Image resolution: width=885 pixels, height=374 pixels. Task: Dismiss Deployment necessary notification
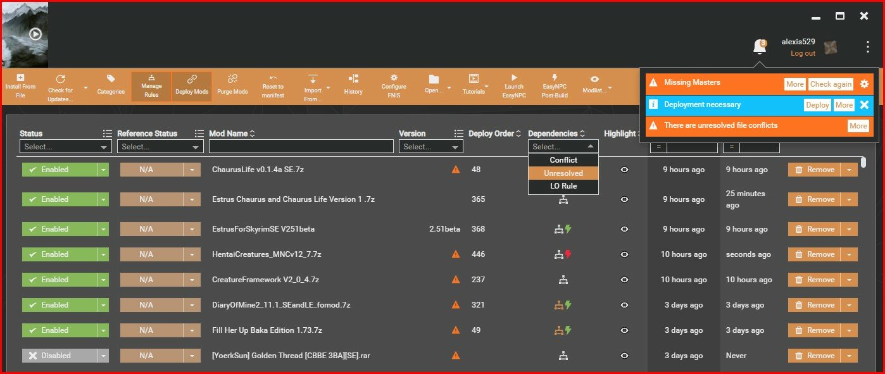point(864,105)
